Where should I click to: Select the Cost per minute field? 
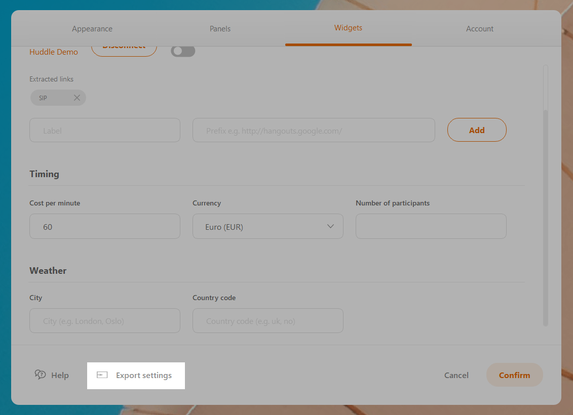[x=105, y=227]
